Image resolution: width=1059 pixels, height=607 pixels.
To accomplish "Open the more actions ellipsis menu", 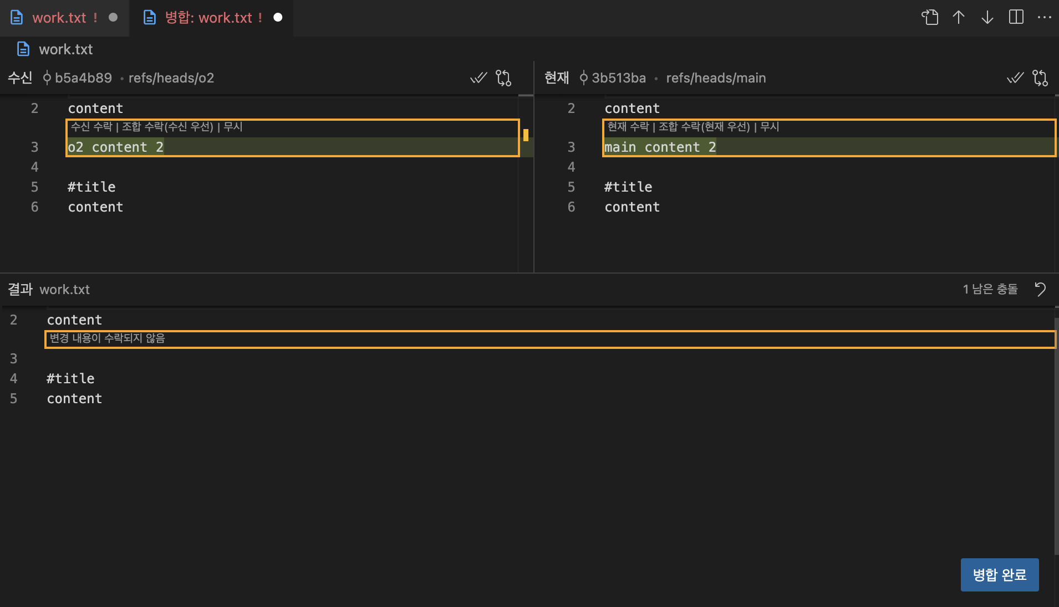I will 1045,18.
